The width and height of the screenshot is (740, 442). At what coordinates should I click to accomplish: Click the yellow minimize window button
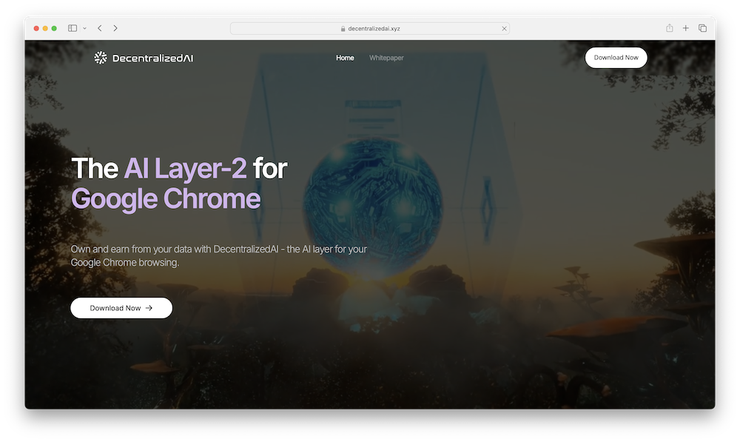pos(45,28)
